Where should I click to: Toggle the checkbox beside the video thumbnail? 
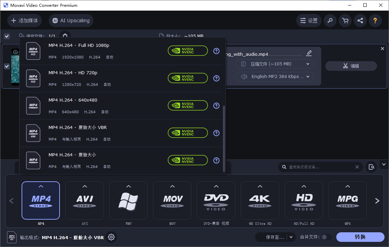(7, 66)
